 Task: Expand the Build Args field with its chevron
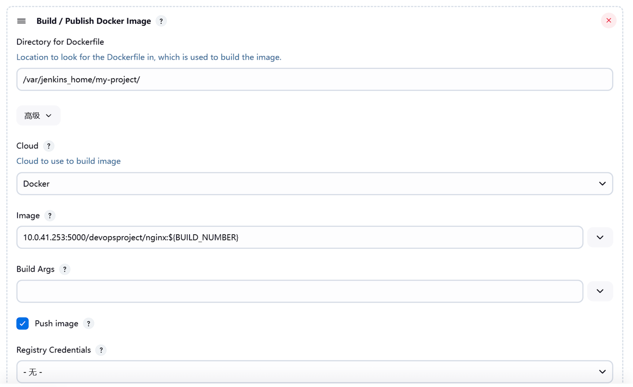600,291
